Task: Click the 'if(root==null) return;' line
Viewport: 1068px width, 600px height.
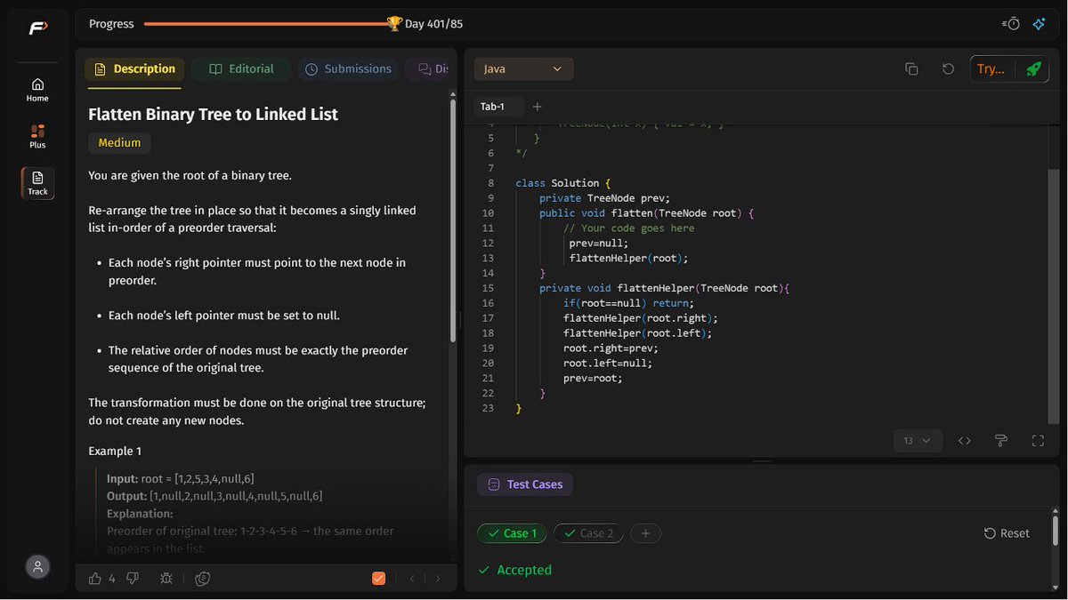Action: (628, 303)
